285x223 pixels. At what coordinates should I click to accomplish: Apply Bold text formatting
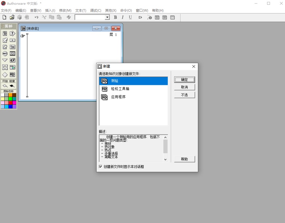115,17
